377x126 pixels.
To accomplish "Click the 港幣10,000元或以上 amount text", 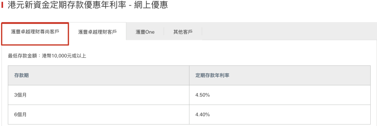I will [64, 56].
